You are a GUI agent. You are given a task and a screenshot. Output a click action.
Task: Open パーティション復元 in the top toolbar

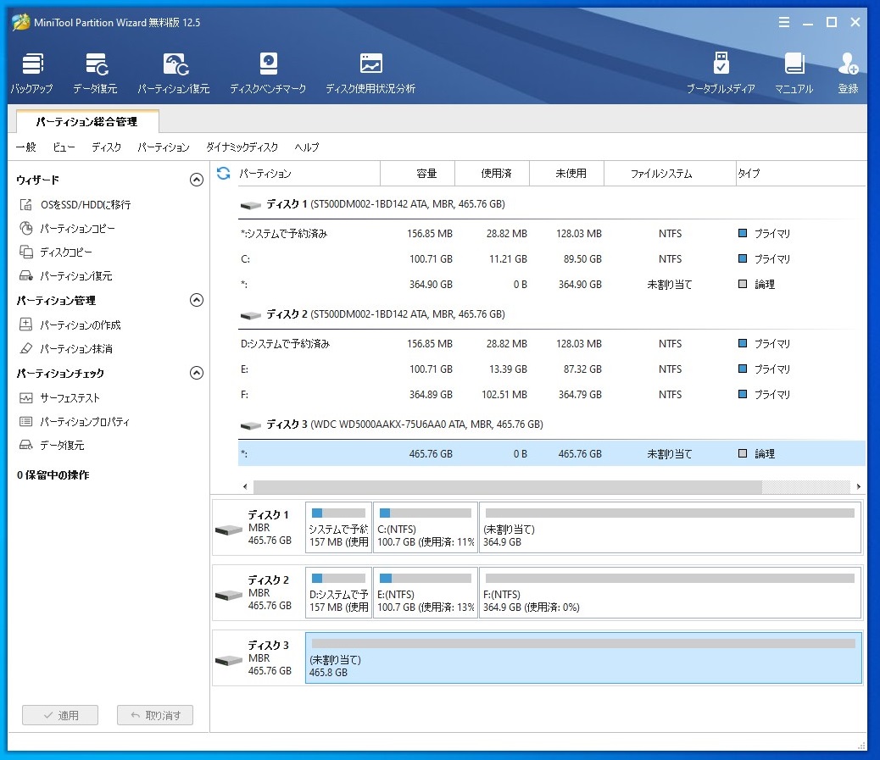click(x=174, y=74)
